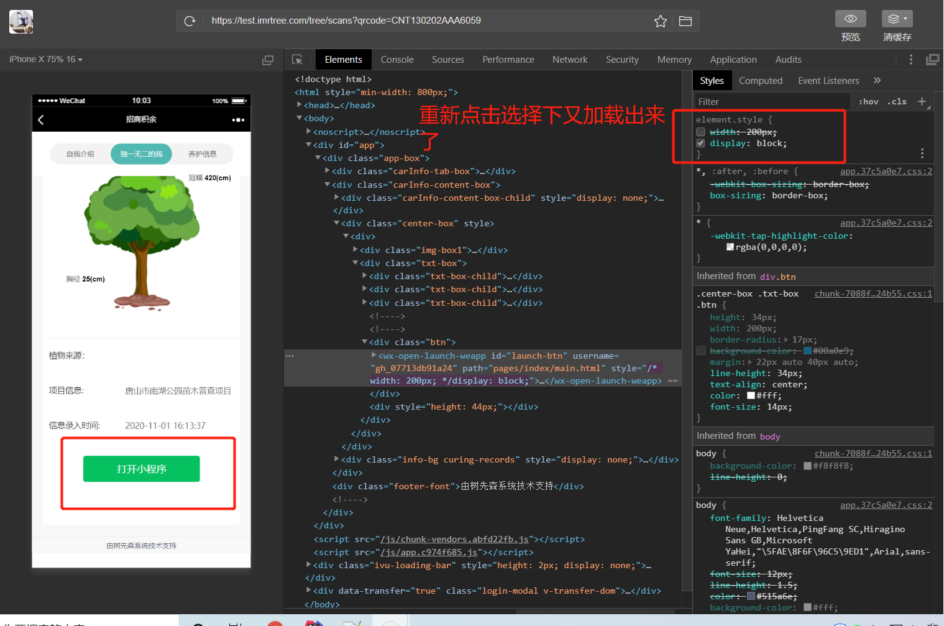
Task: Click the 预览 eye icon
Action: [x=851, y=19]
